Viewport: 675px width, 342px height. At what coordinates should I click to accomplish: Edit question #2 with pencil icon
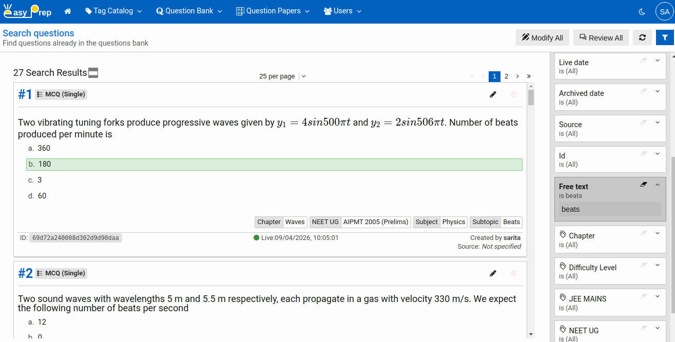493,273
